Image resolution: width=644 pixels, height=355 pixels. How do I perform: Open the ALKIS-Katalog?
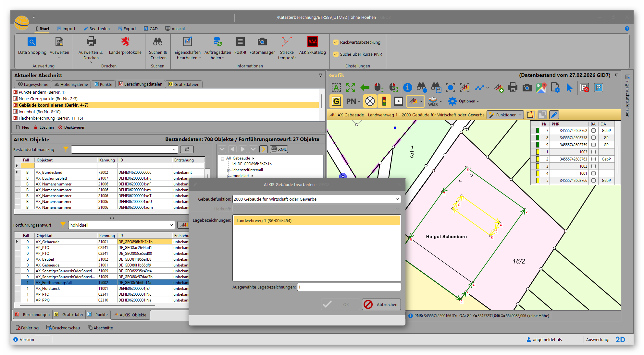coord(312,42)
